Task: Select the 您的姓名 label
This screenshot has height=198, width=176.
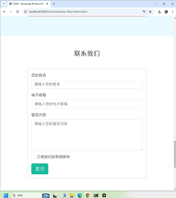Action: point(39,75)
